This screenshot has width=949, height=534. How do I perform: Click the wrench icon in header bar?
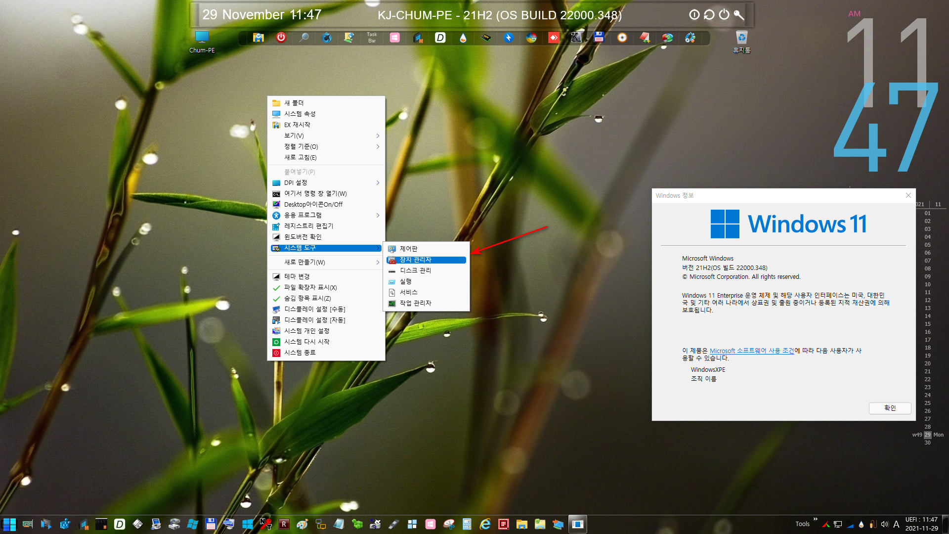739,14
